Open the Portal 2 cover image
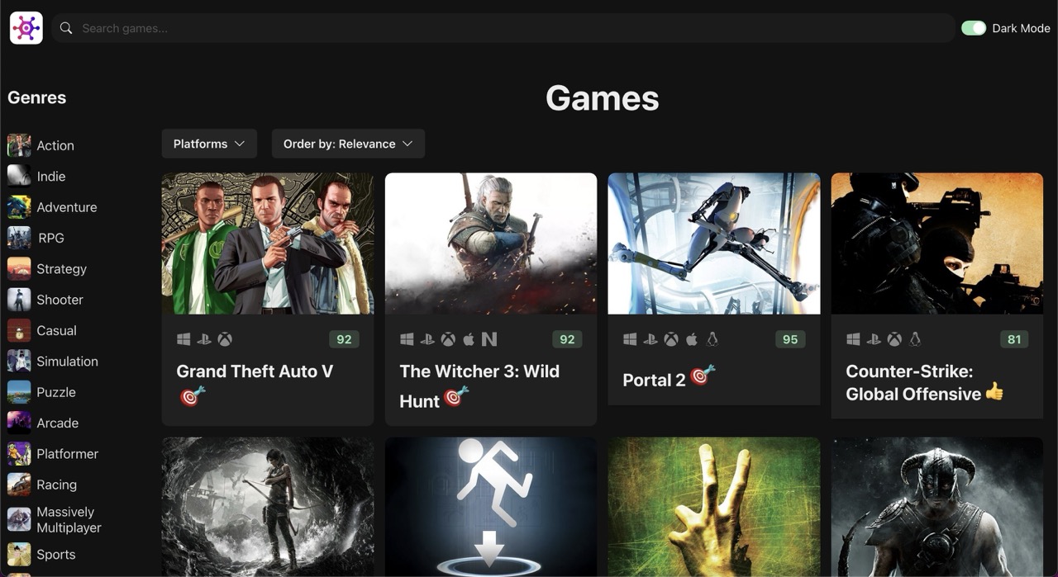 pyautogui.click(x=714, y=244)
